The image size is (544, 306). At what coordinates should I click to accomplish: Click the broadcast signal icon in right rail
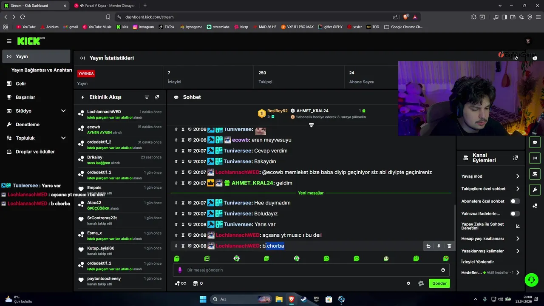(x=535, y=158)
